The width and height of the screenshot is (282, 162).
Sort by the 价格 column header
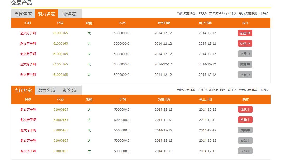pyautogui.click(x=122, y=23)
